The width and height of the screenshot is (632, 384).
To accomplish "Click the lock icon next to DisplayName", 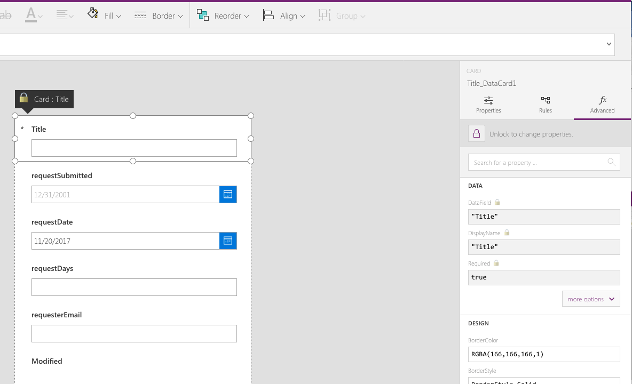I will click(507, 233).
